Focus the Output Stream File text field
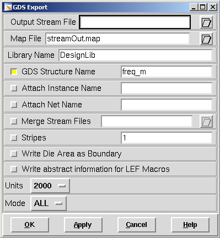The image size is (220, 238). click(135, 22)
